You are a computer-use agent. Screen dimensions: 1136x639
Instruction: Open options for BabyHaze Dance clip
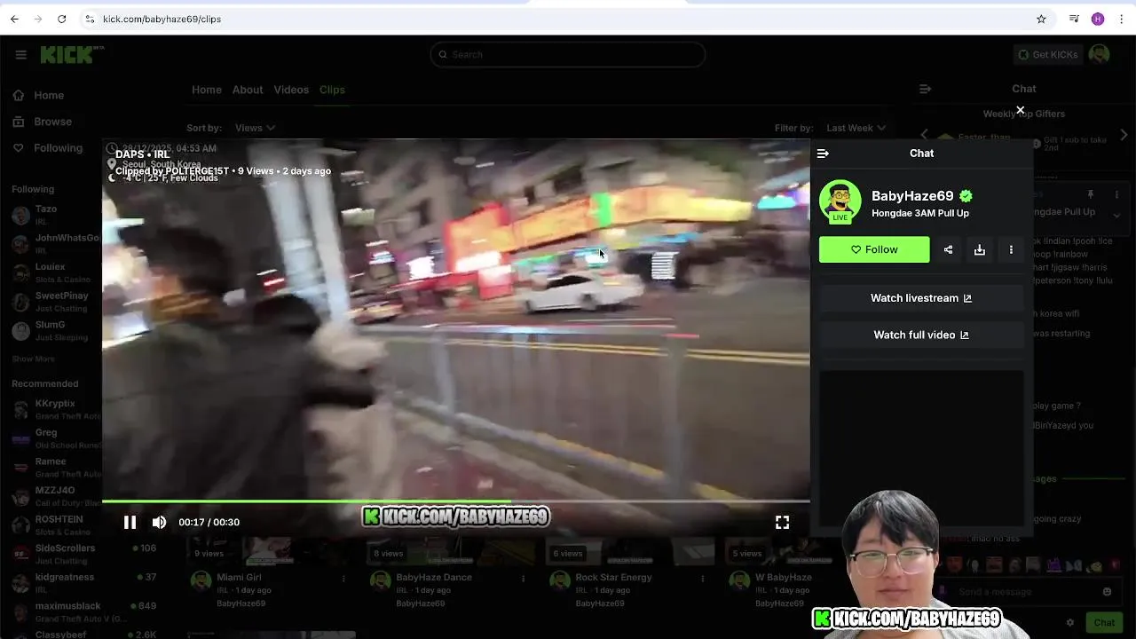click(x=523, y=579)
